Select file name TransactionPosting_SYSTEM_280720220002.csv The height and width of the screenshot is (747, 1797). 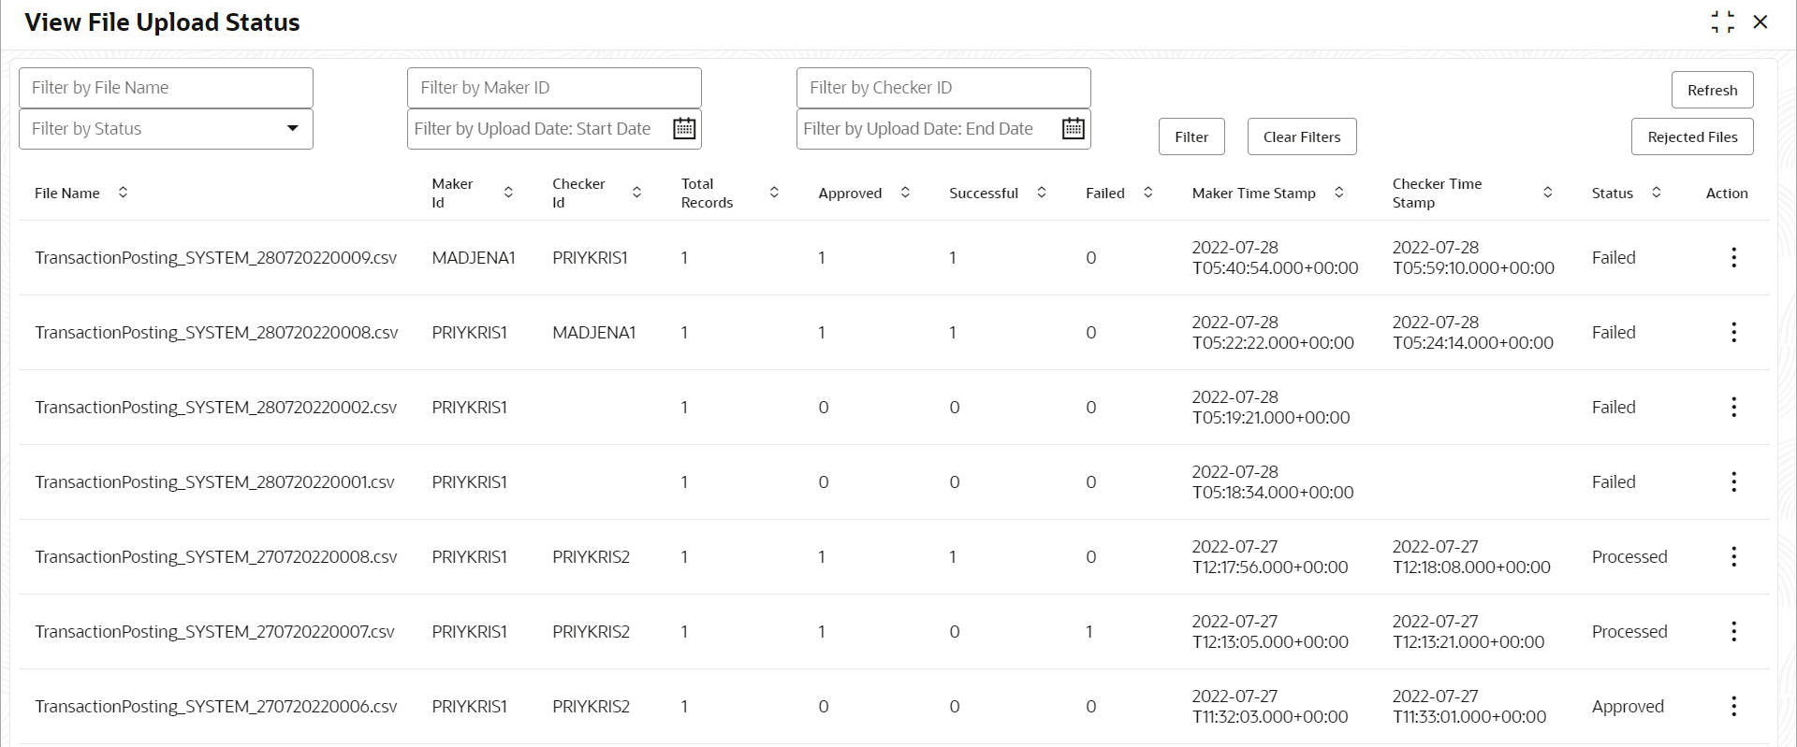coord(216,408)
